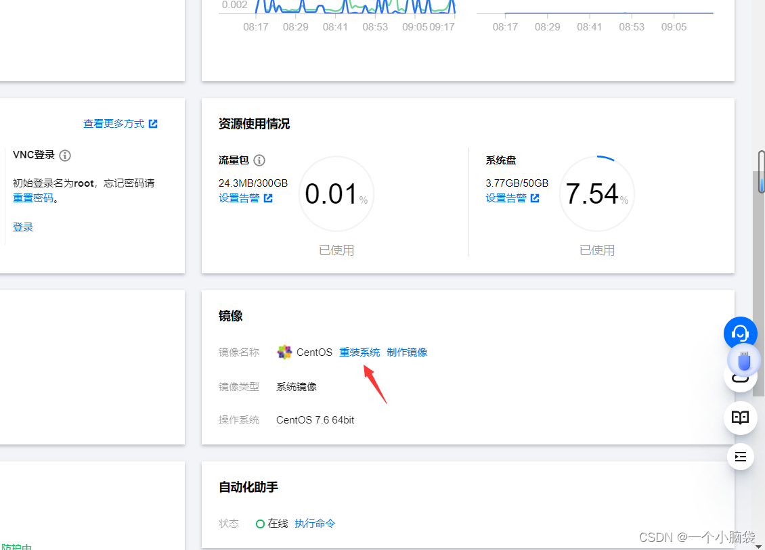Open the documentation book icon
The height and width of the screenshot is (550, 765).
(740, 417)
